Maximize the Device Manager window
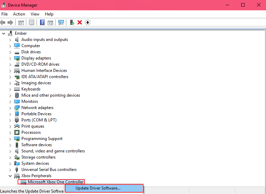 [x=243, y=5]
